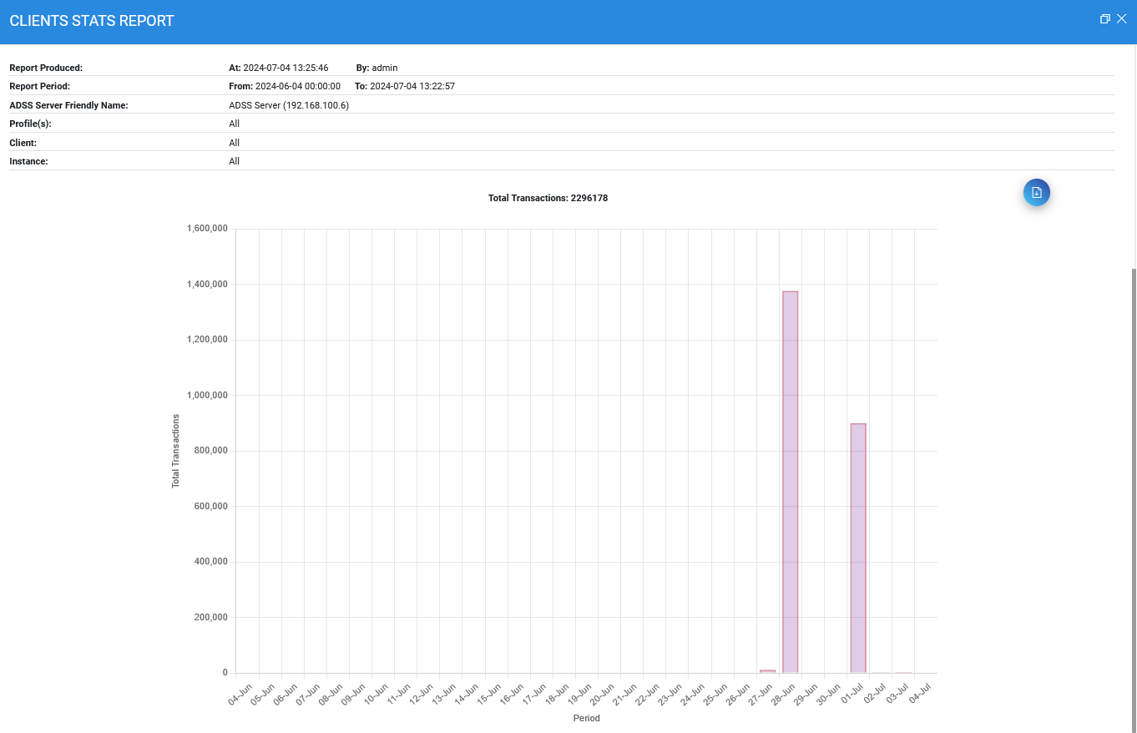Click the export report download icon

[x=1036, y=193]
